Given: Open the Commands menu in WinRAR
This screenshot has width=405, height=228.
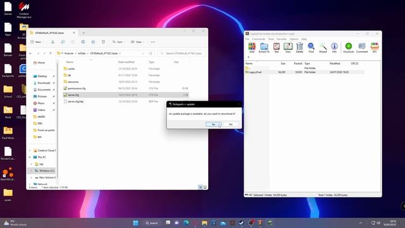Looking at the screenshot, I should click(259, 39).
